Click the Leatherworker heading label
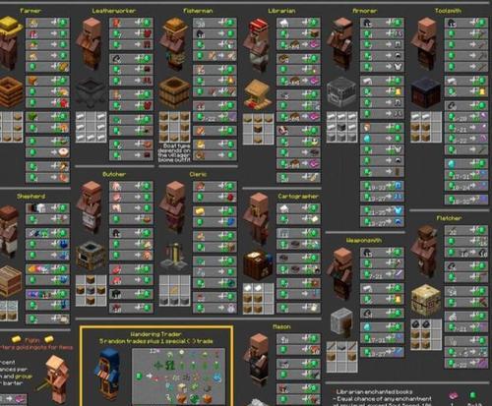Image resolution: width=492 pixels, height=406 pixels. point(114,11)
